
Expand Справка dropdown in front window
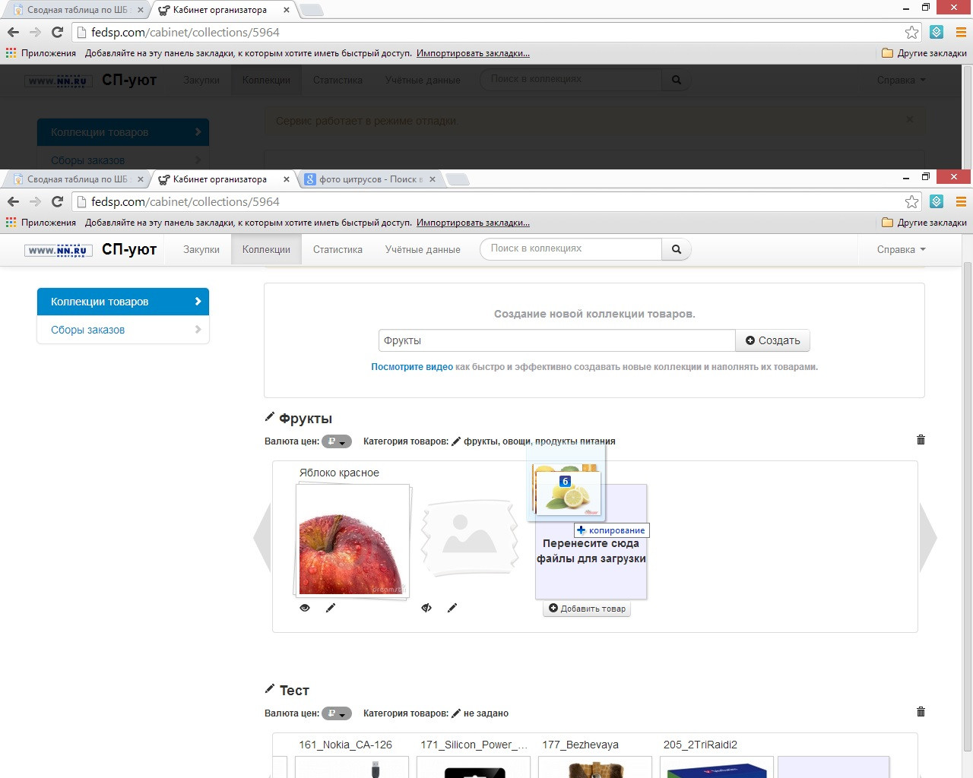pos(901,249)
